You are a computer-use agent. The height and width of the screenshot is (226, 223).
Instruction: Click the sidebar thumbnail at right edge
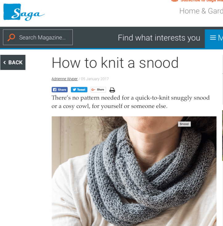pos(222,135)
